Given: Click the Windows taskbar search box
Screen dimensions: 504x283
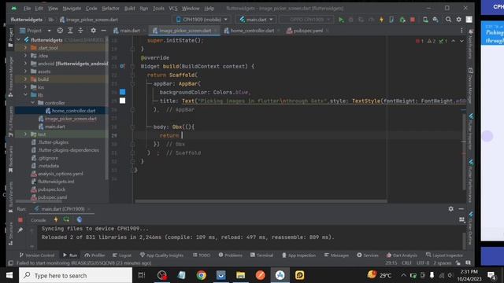Looking at the screenshot, I should 76,275.
